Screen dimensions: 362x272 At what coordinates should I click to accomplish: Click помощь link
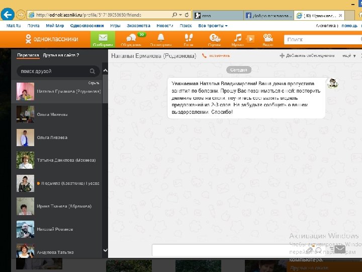tap(349, 26)
